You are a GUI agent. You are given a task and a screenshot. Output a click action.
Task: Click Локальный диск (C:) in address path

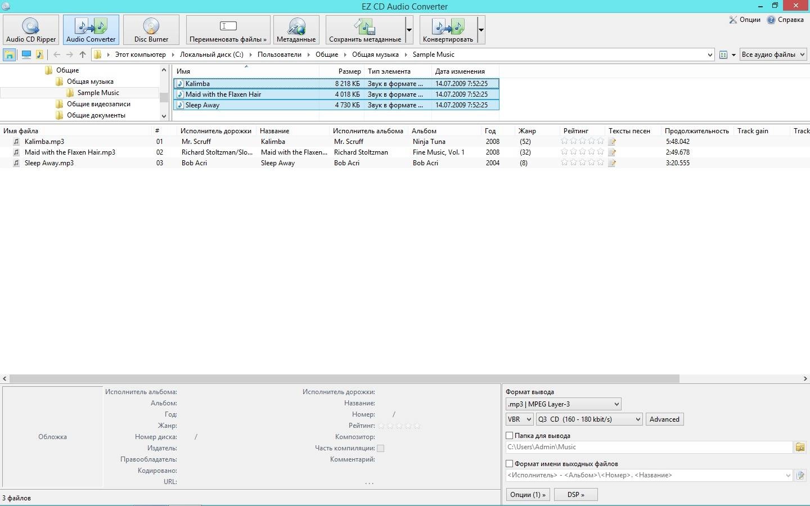[211, 55]
